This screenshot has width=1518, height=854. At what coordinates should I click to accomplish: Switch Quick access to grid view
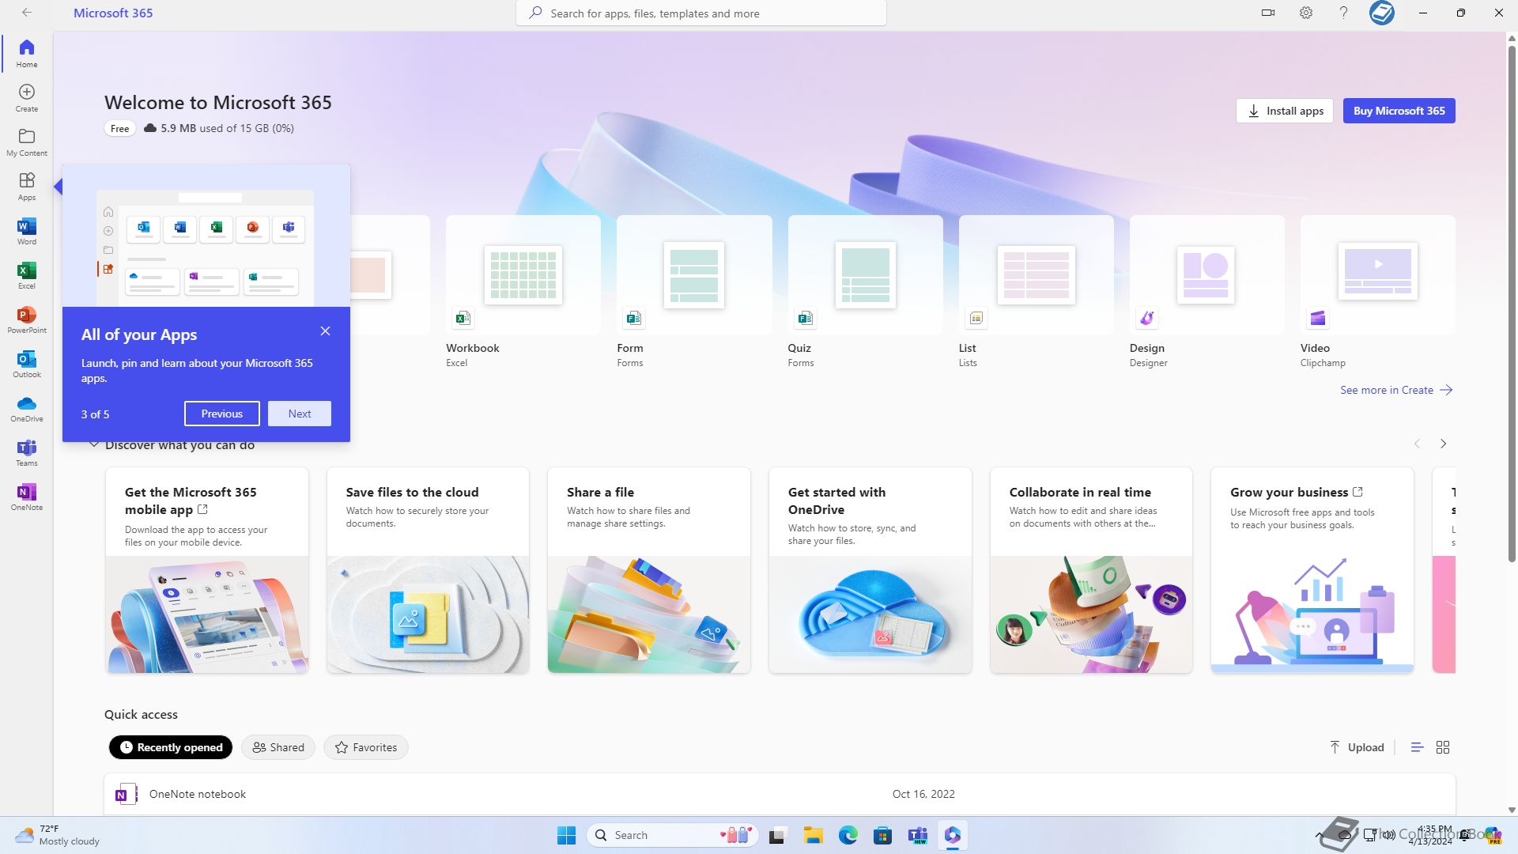click(1443, 747)
